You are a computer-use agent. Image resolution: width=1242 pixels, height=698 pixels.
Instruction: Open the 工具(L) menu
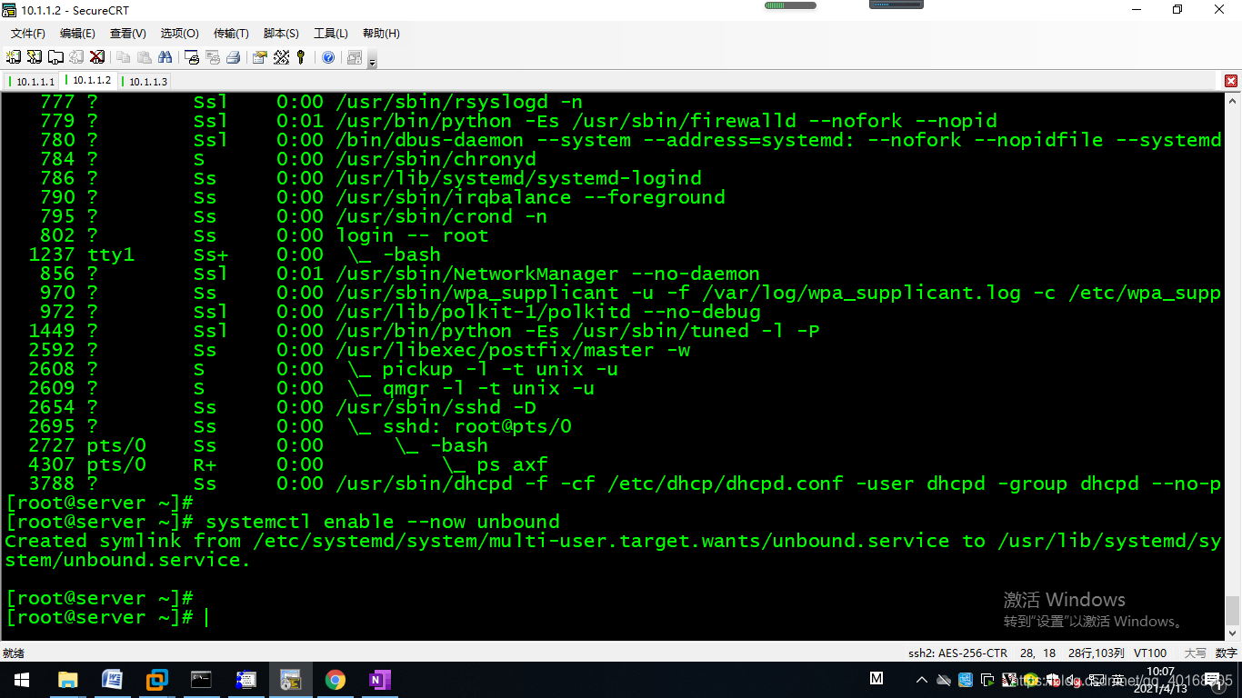[331, 34]
